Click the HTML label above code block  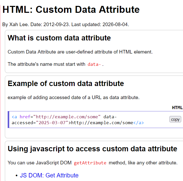[x=177, y=108]
